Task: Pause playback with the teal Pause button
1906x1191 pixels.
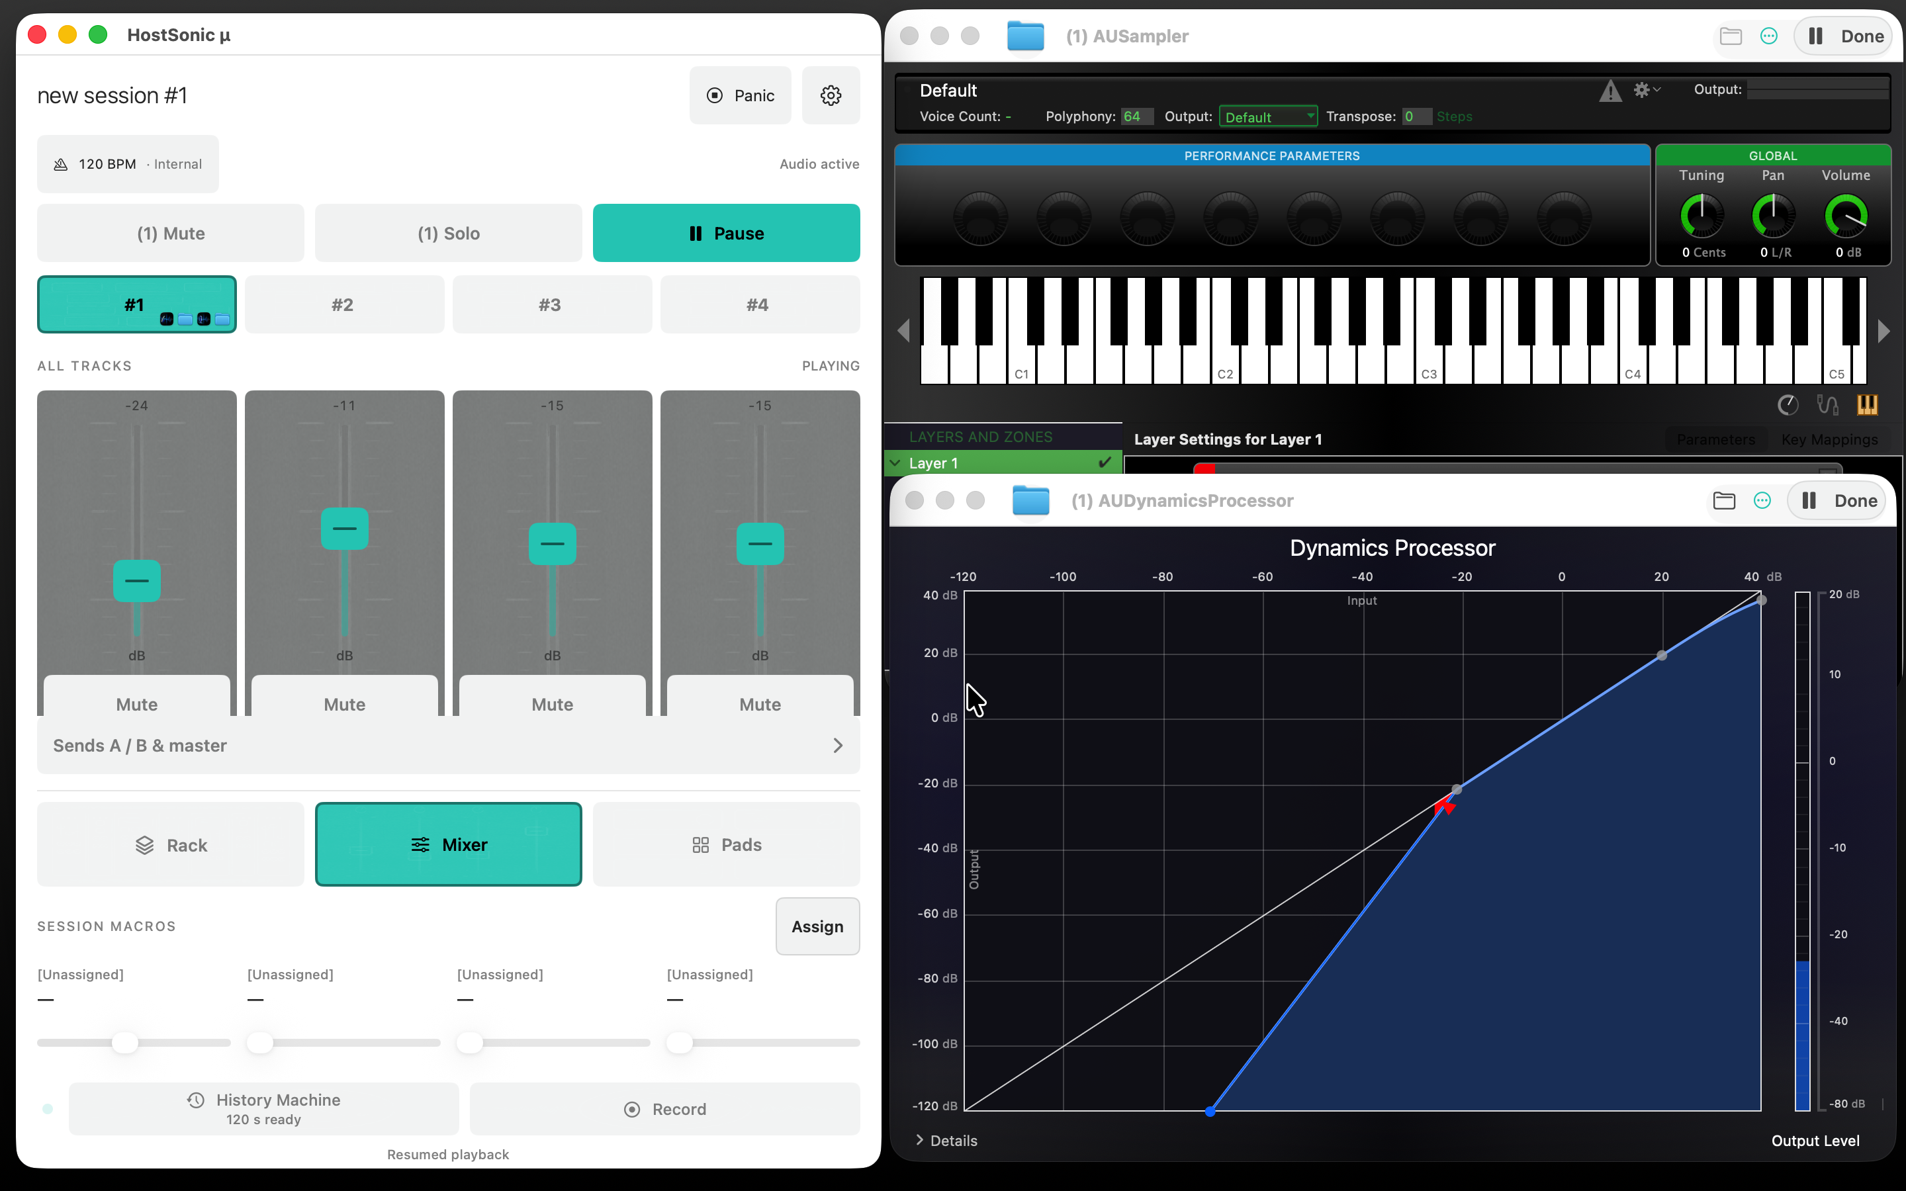Action: point(726,233)
